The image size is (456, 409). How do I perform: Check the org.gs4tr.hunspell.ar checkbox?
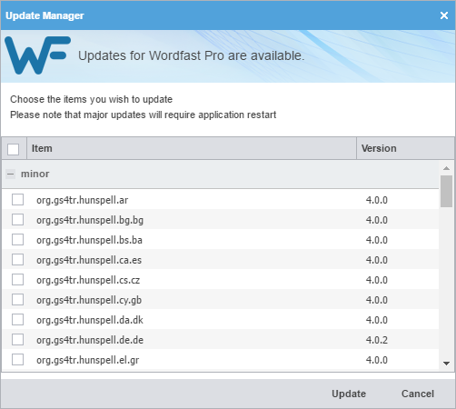tap(17, 200)
